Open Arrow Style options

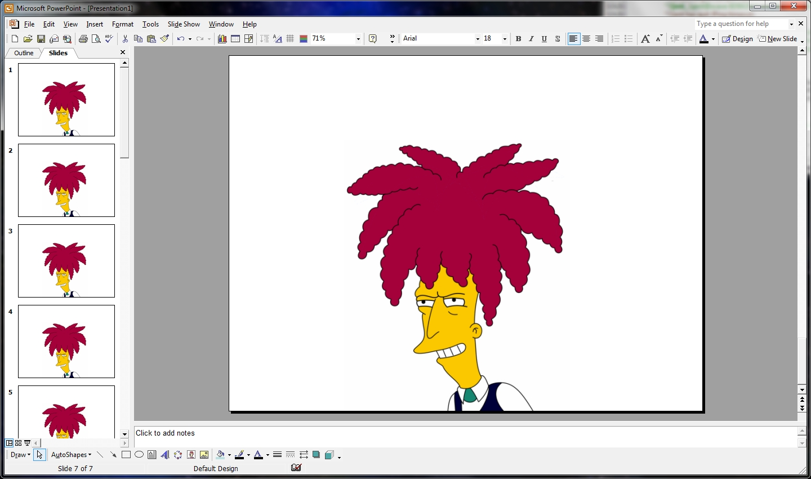pyautogui.click(x=304, y=455)
